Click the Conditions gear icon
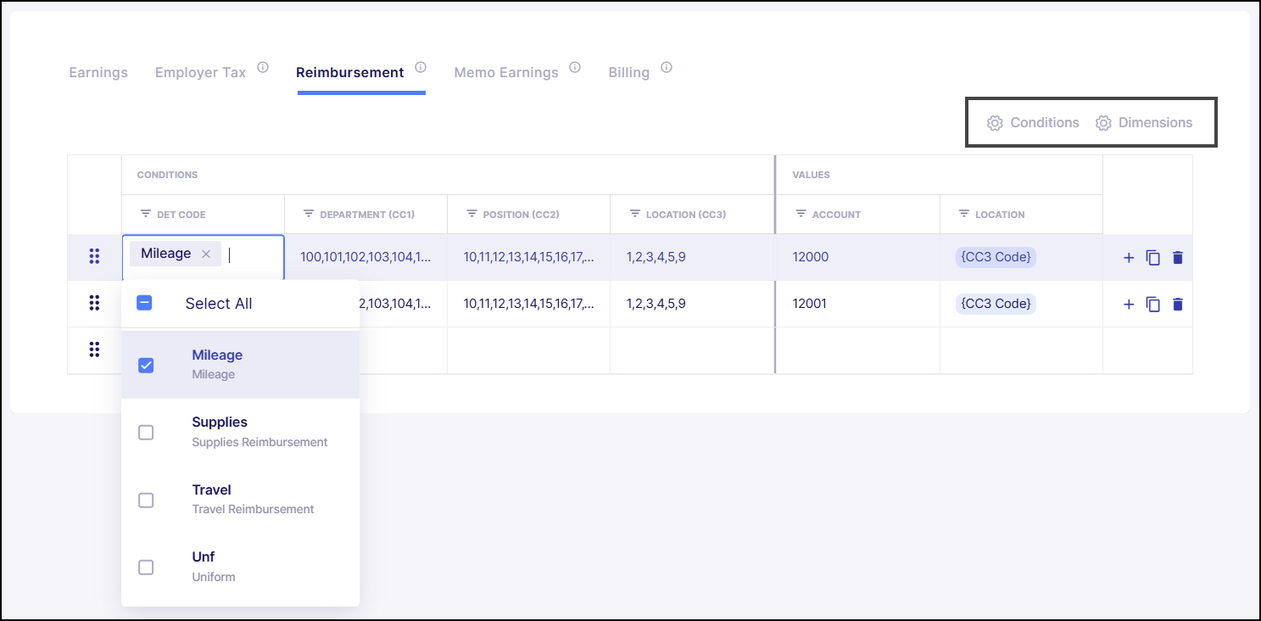The image size is (1261, 621). [995, 122]
